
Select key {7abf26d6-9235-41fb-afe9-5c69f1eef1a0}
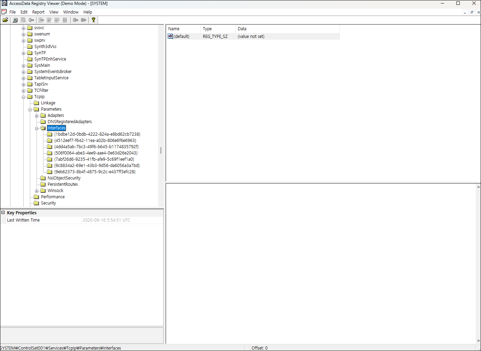pos(94,159)
